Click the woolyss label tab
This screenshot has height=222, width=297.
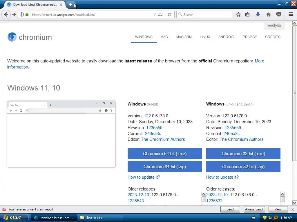274,25
